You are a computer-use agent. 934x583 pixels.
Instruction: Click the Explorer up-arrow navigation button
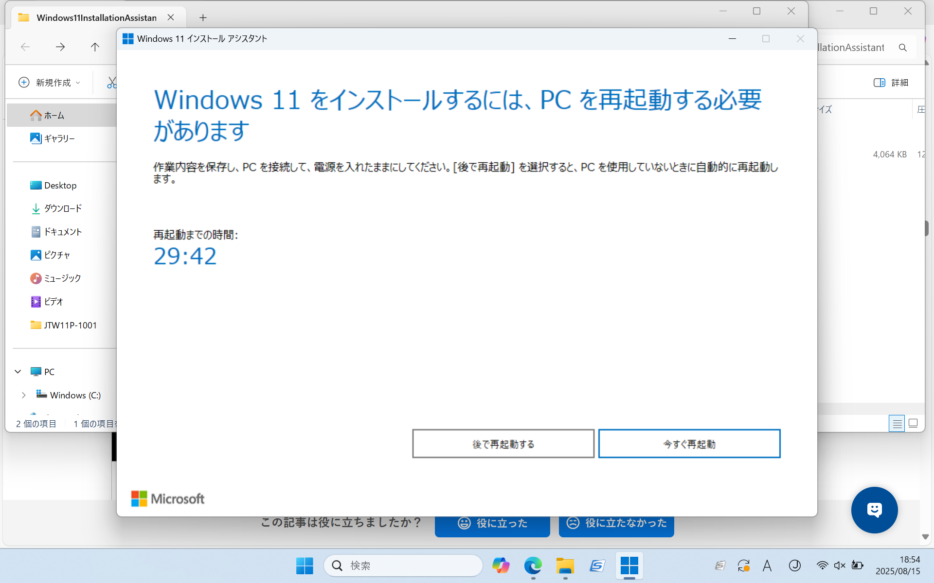coord(95,47)
